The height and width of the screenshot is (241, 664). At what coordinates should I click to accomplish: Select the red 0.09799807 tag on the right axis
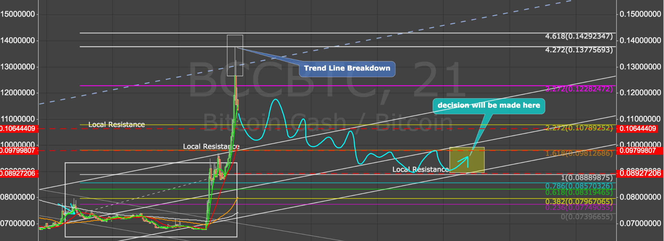639,150
